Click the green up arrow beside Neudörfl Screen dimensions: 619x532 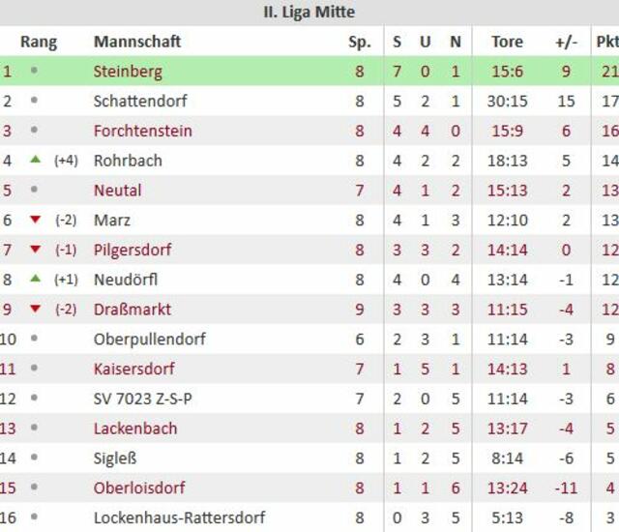click(x=36, y=279)
